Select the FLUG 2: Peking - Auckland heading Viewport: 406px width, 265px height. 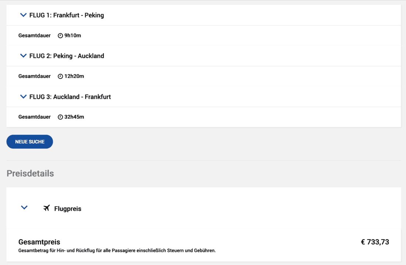coord(66,56)
